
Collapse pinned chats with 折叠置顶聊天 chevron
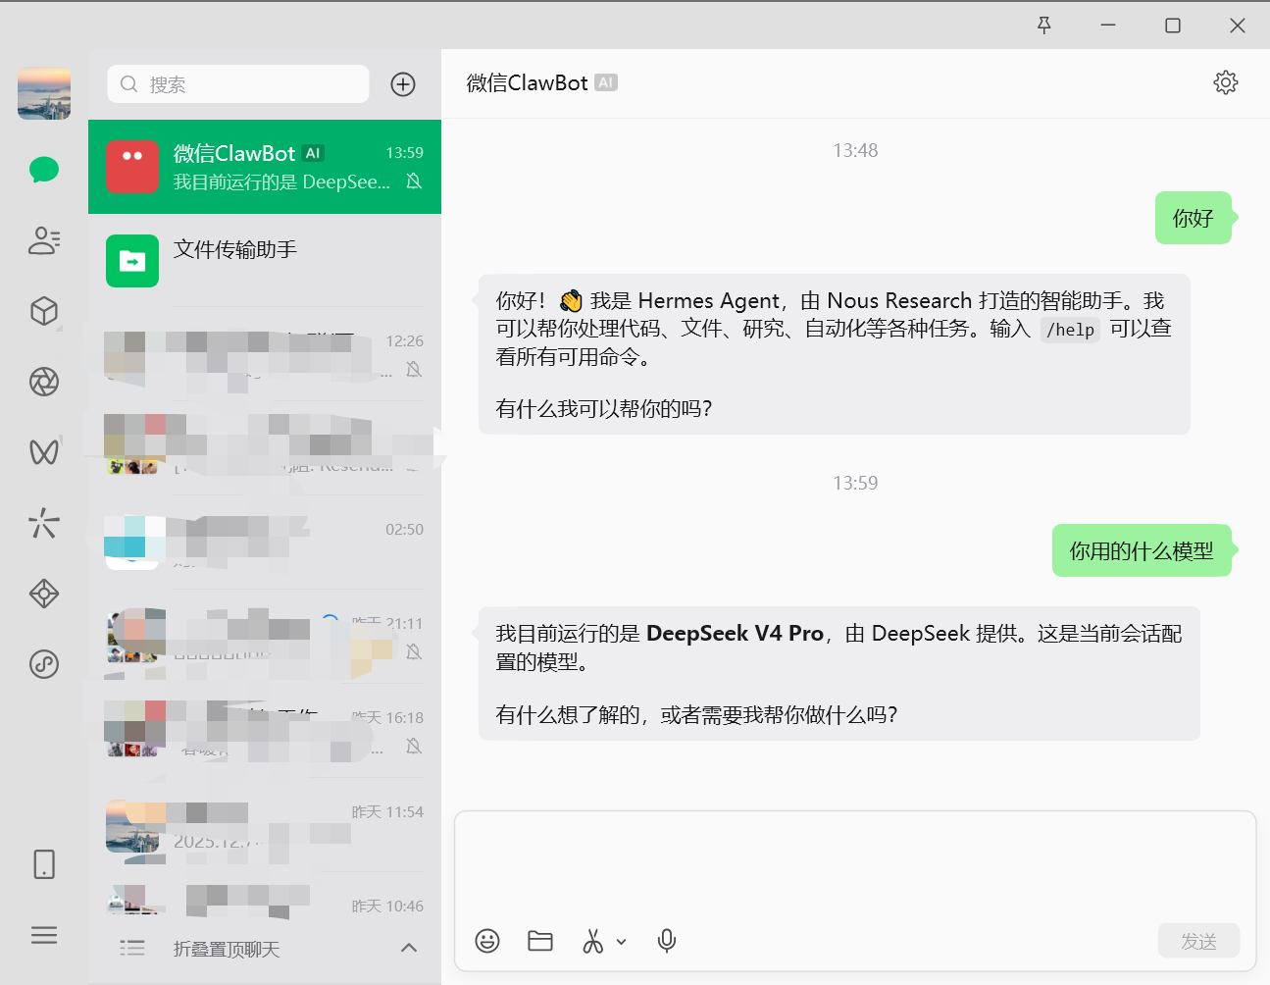click(x=409, y=948)
